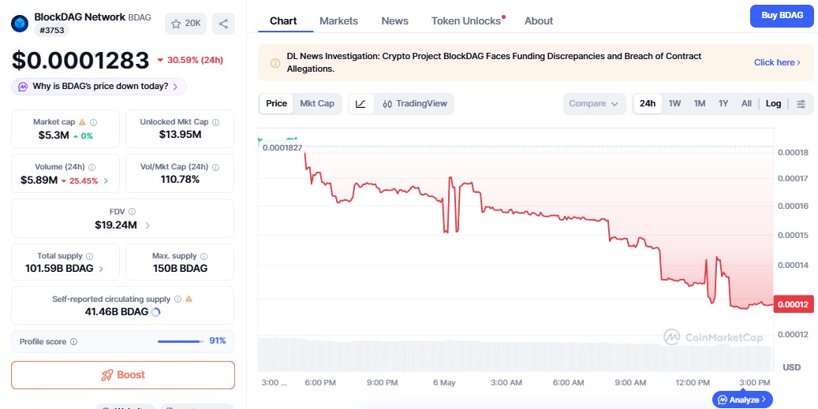Image resolution: width=818 pixels, height=409 pixels.
Task: Select the 24h time range
Action: click(x=648, y=104)
